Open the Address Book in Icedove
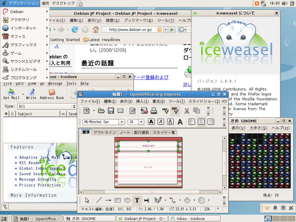 pos(52,94)
